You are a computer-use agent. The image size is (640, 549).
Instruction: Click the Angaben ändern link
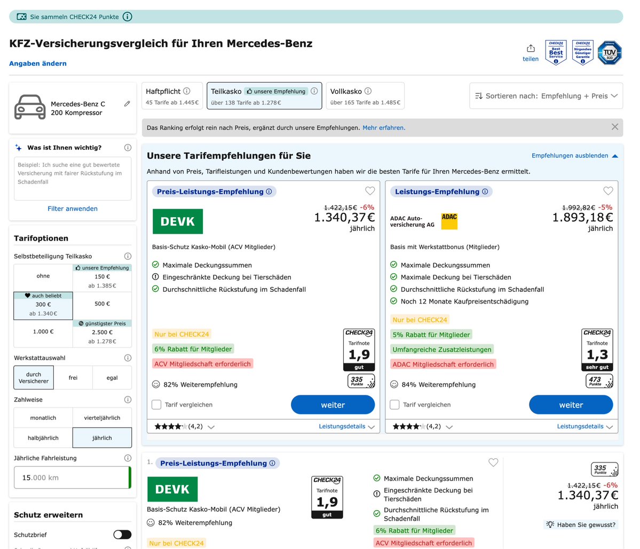pos(38,63)
